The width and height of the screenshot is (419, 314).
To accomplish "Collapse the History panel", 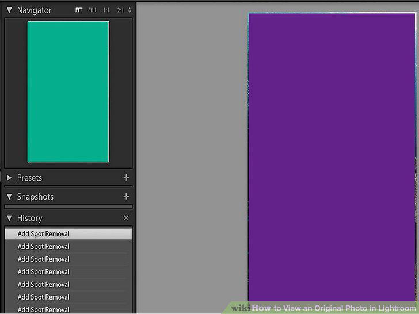I will (x=9, y=218).
